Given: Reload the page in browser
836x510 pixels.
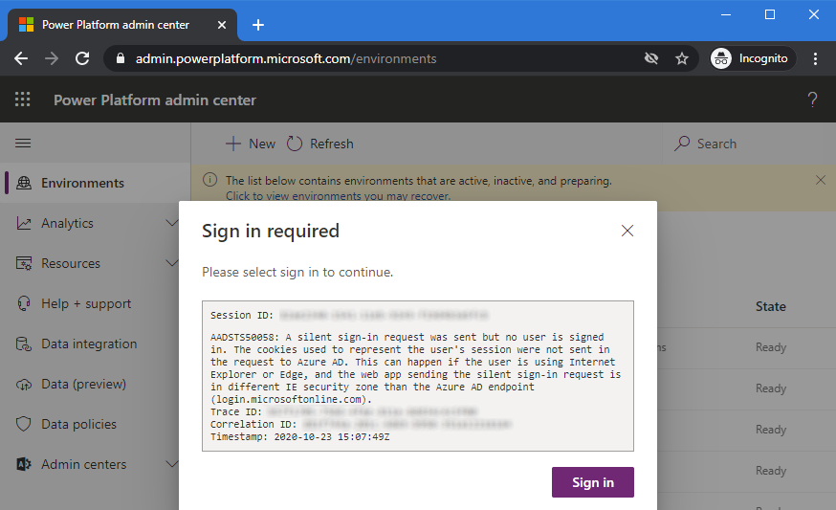Looking at the screenshot, I should pyautogui.click(x=82, y=58).
